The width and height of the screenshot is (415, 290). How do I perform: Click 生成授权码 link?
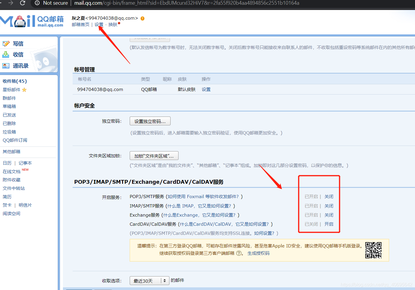click(x=259, y=253)
